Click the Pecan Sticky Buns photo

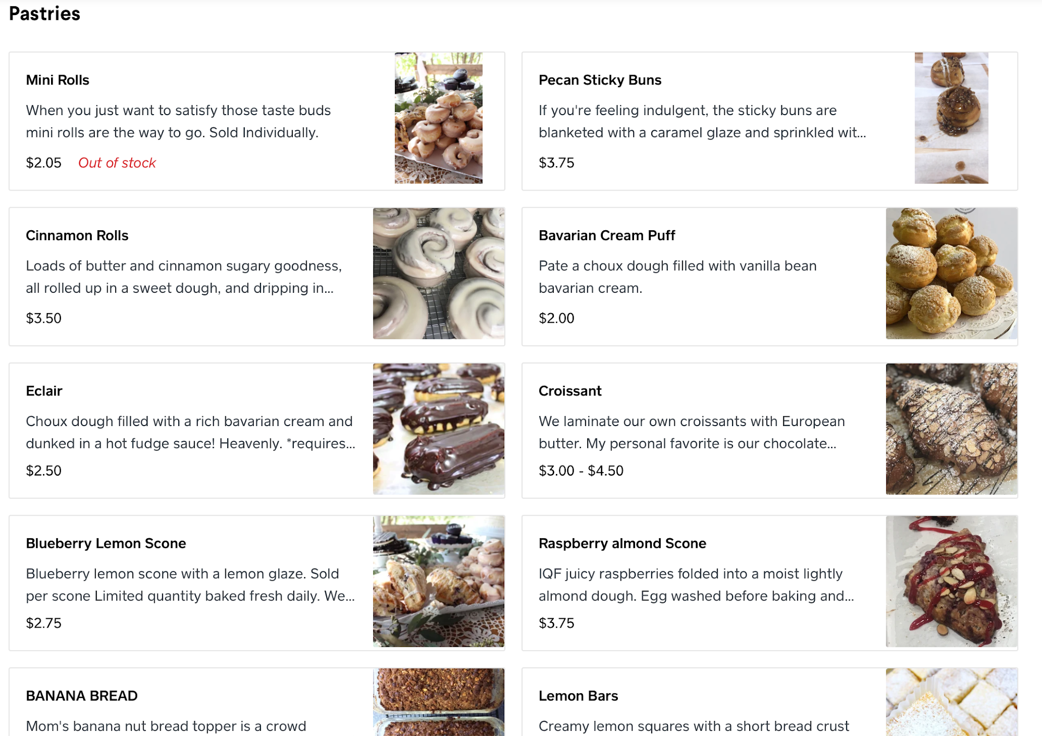click(x=951, y=118)
